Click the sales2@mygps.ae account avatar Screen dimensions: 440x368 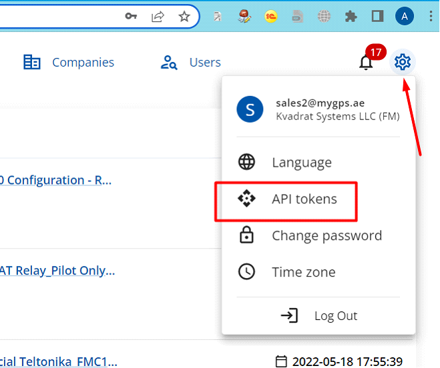[250, 110]
